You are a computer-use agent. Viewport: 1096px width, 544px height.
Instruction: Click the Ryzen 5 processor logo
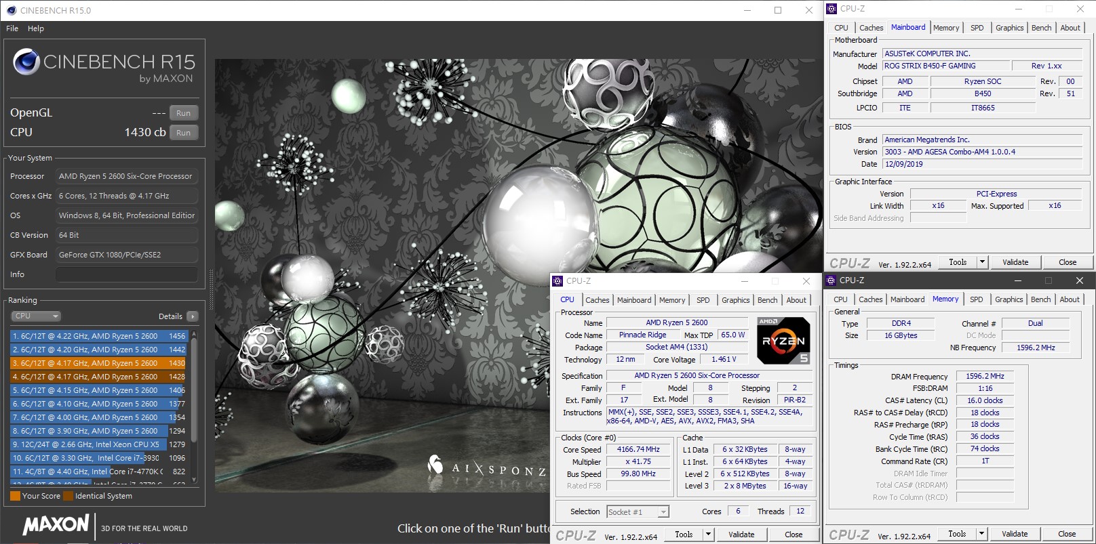coord(783,340)
